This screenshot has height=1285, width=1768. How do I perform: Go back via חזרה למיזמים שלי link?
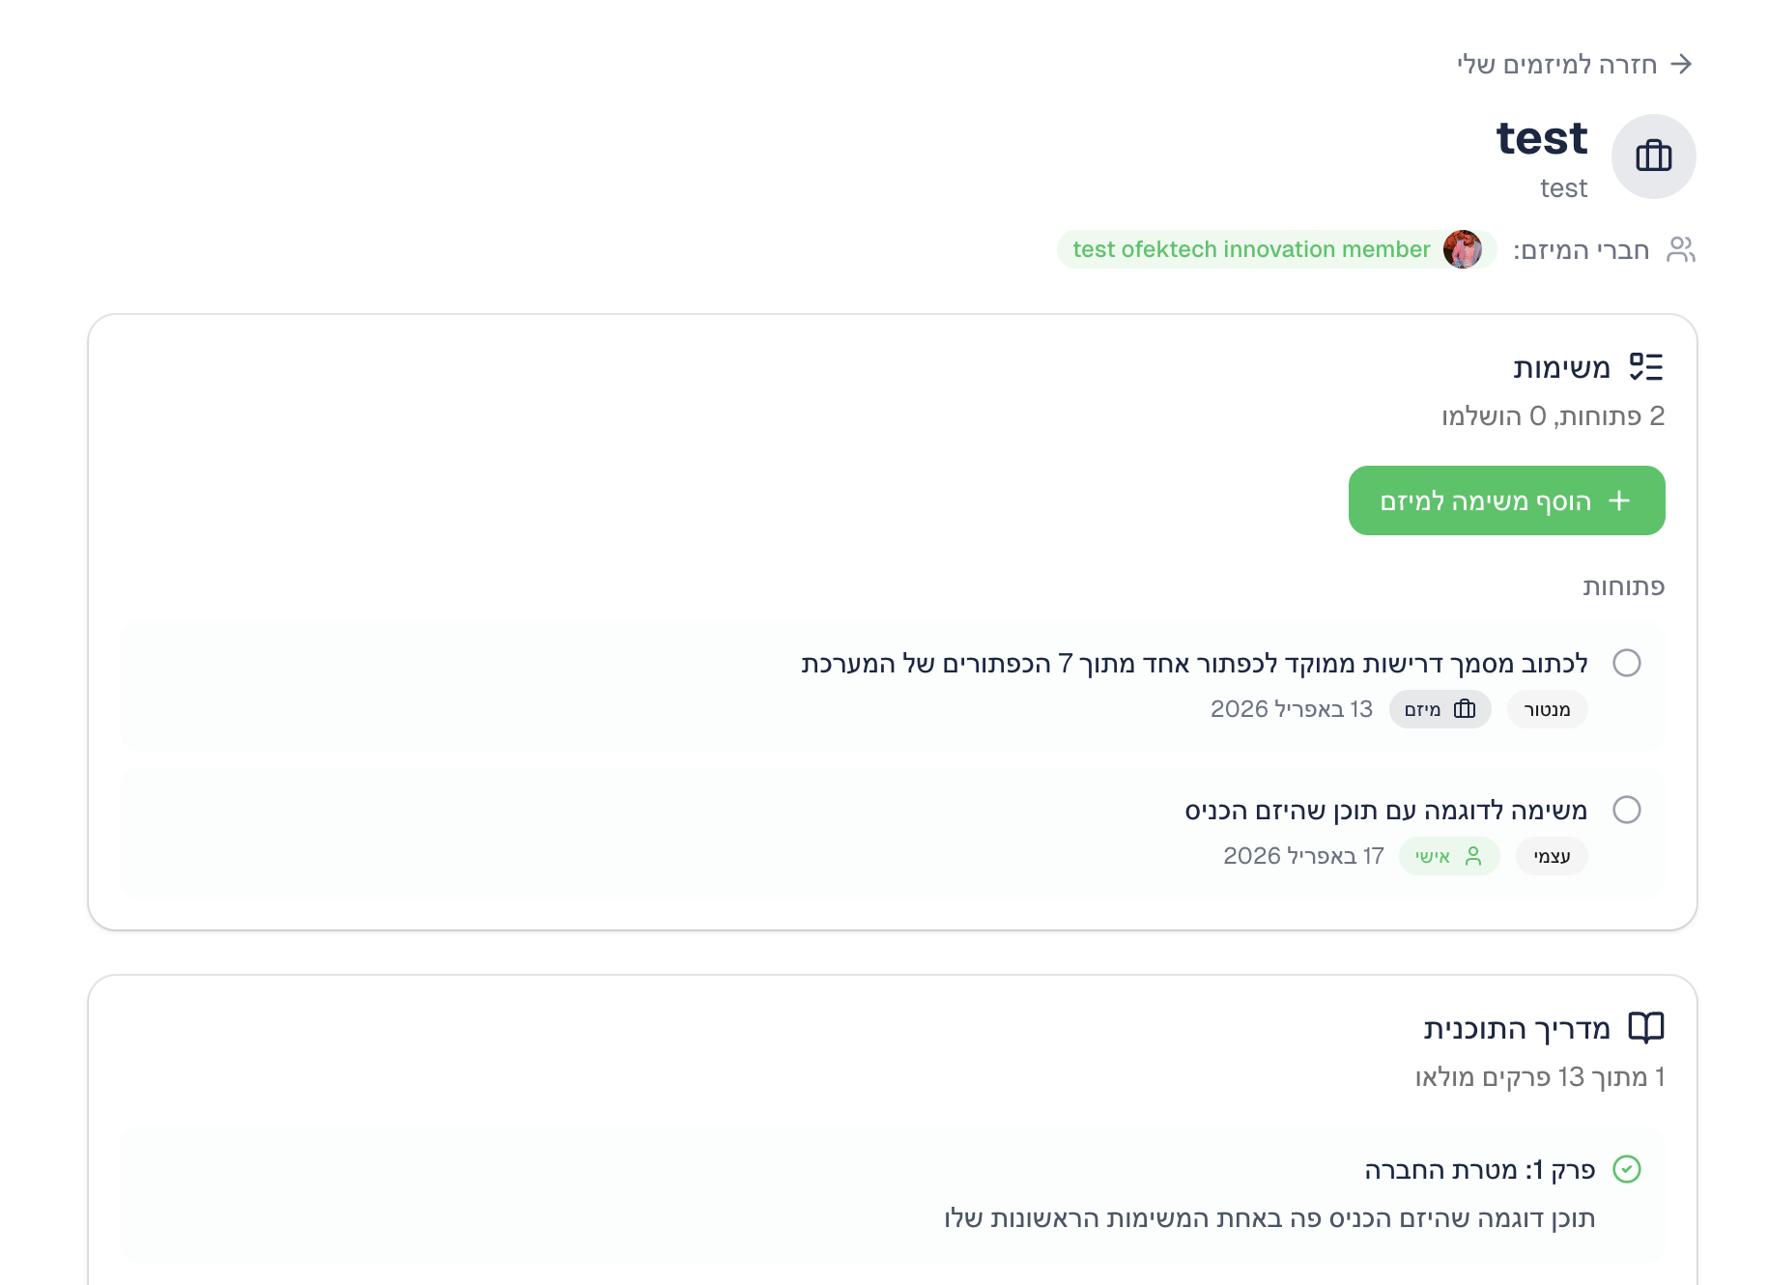point(1556,65)
